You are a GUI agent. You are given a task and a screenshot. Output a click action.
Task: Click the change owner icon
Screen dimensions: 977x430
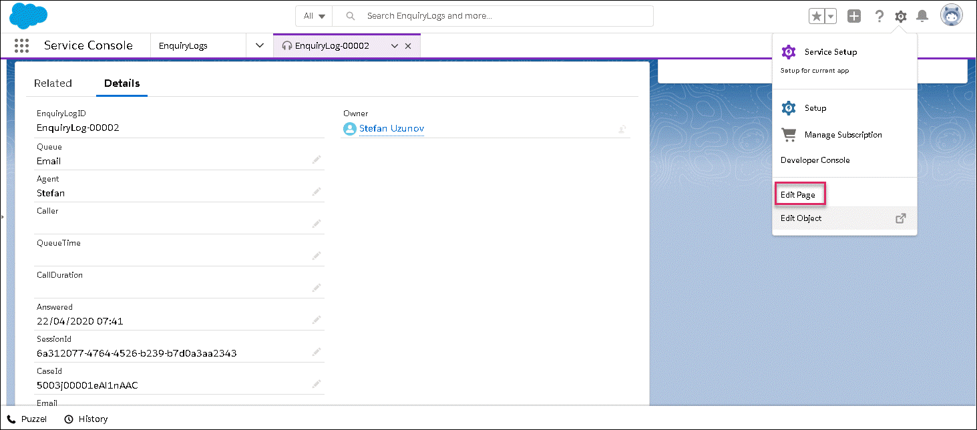[x=622, y=129]
